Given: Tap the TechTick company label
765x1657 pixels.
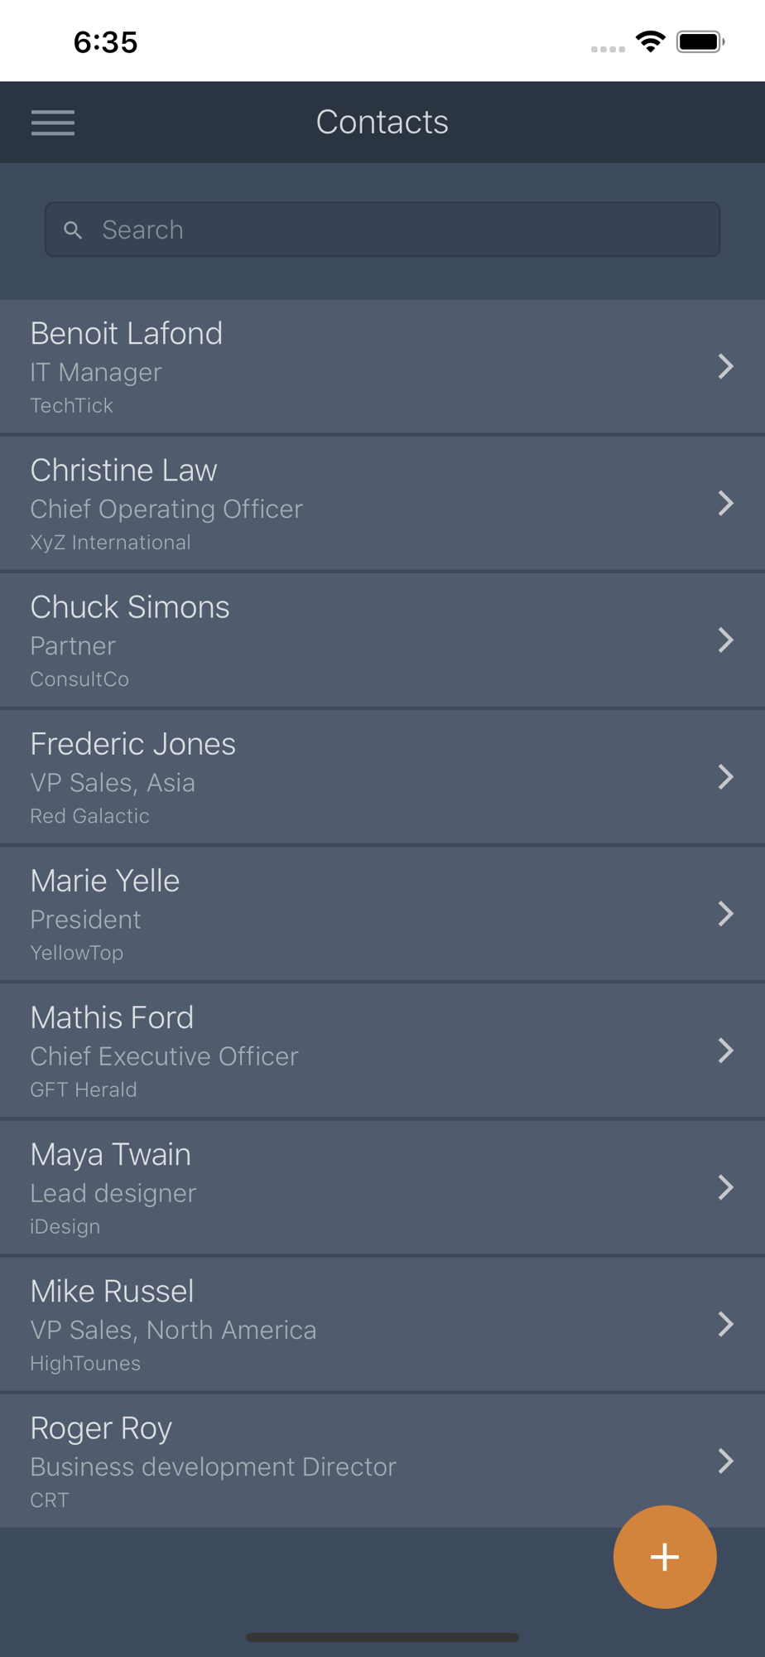Looking at the screenshot, I should click(x=72, y=405).
